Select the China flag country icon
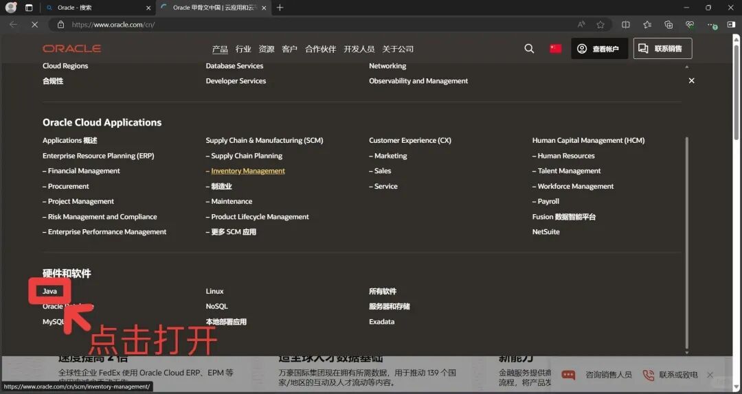Viewport: 742px width, 394px height. [556, 49]
